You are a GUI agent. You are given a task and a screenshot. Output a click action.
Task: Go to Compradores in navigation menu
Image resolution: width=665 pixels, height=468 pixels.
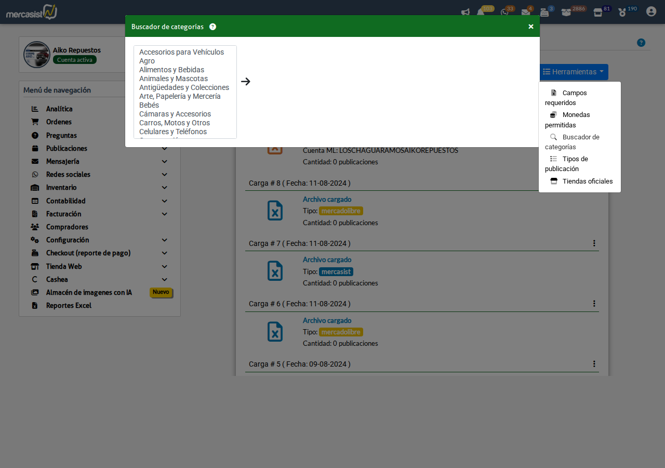point(67,227)
